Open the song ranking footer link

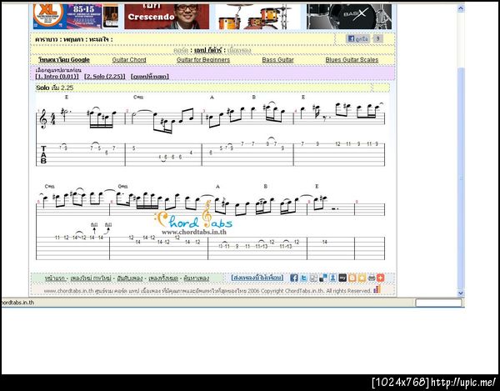click(x=130, y=278)
